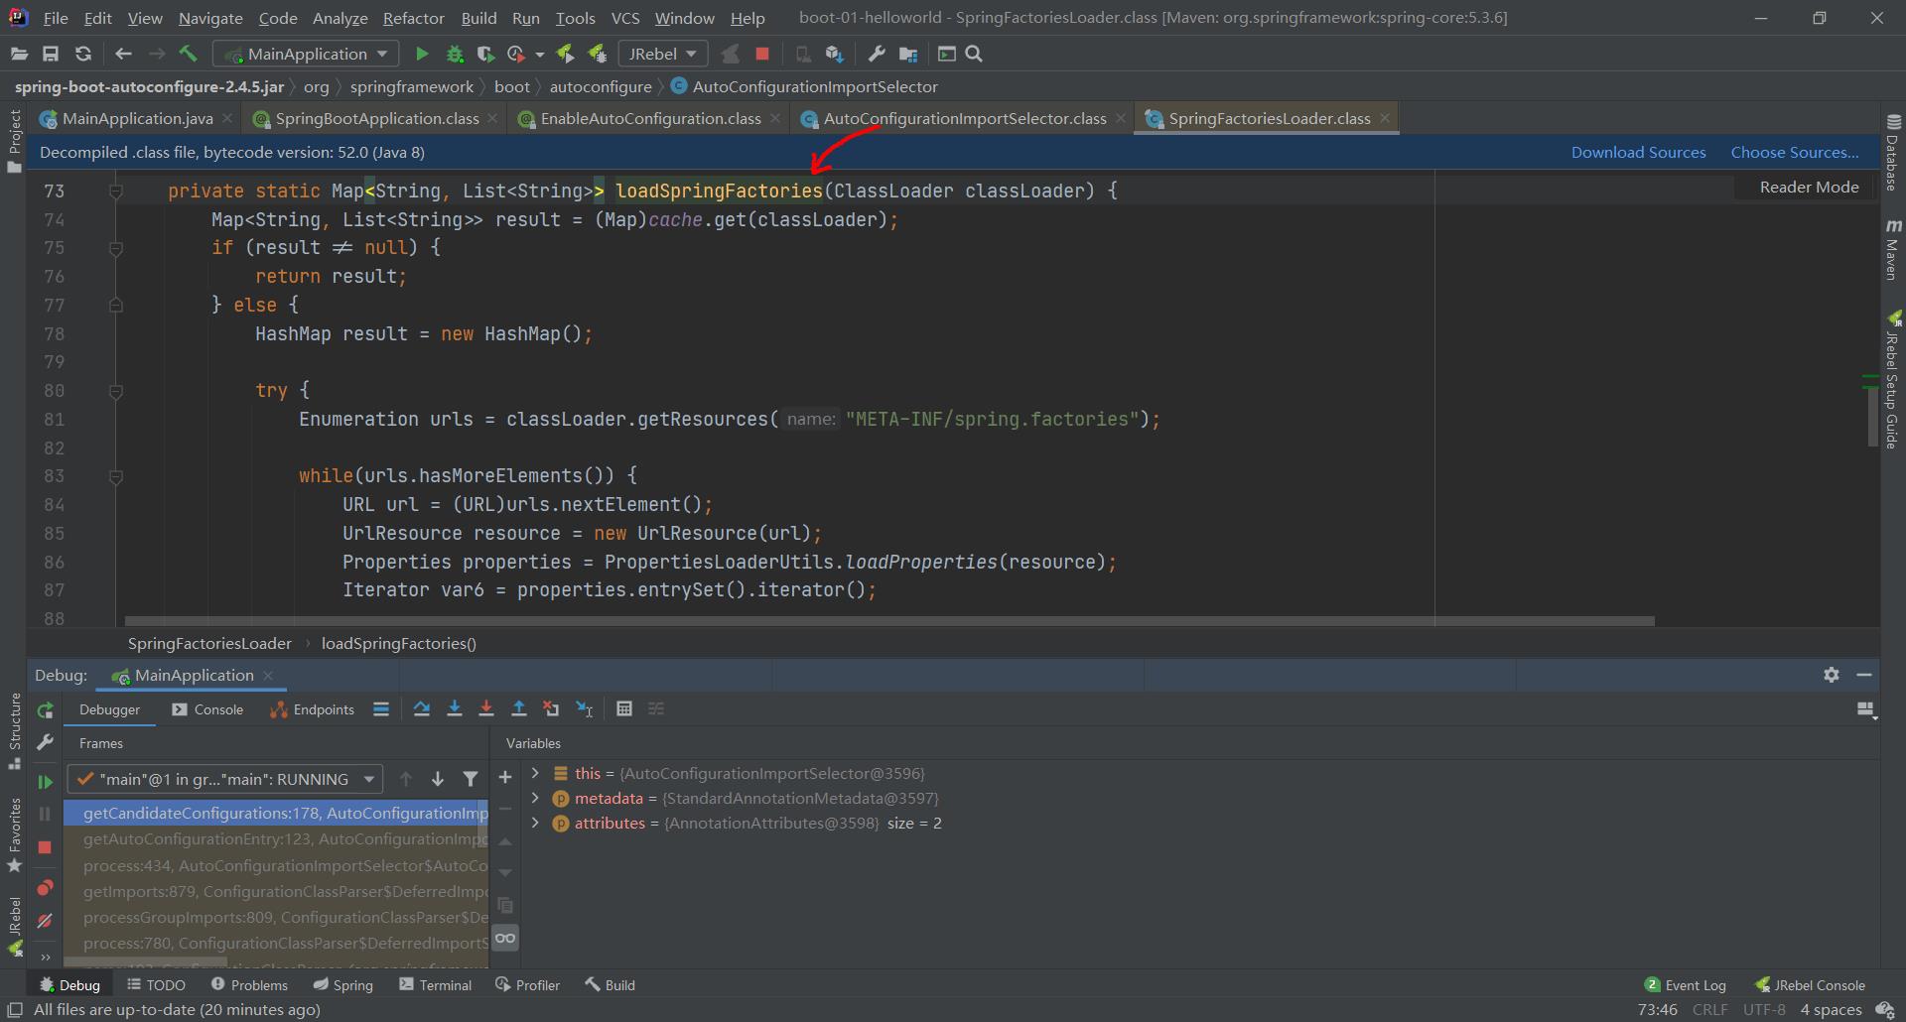The height and width of the screenshot is (1022, 1906).
Task: Click the Step Over debugger icon
Action: 422,708
